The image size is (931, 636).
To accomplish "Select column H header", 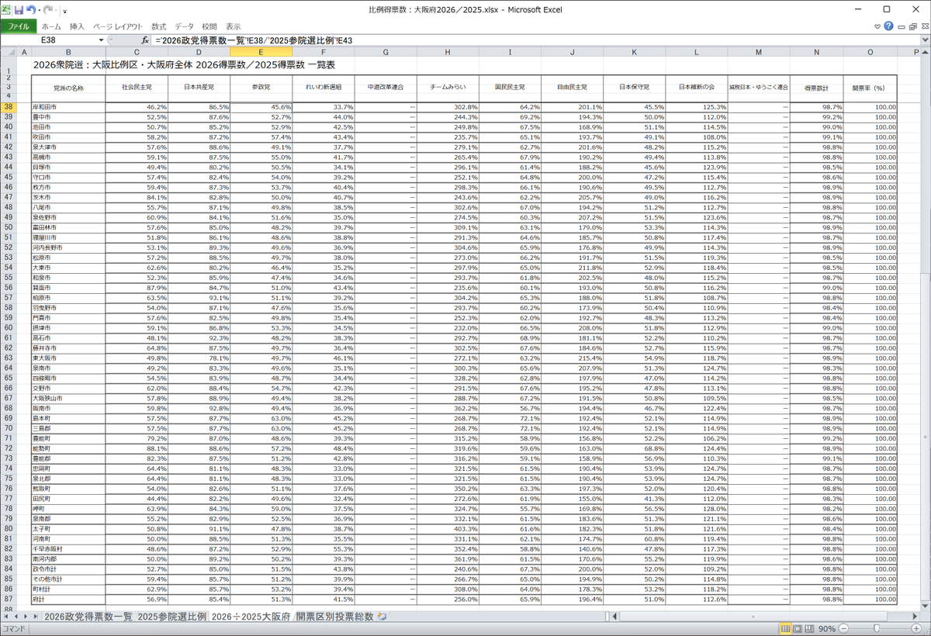I will click(448, 51).
